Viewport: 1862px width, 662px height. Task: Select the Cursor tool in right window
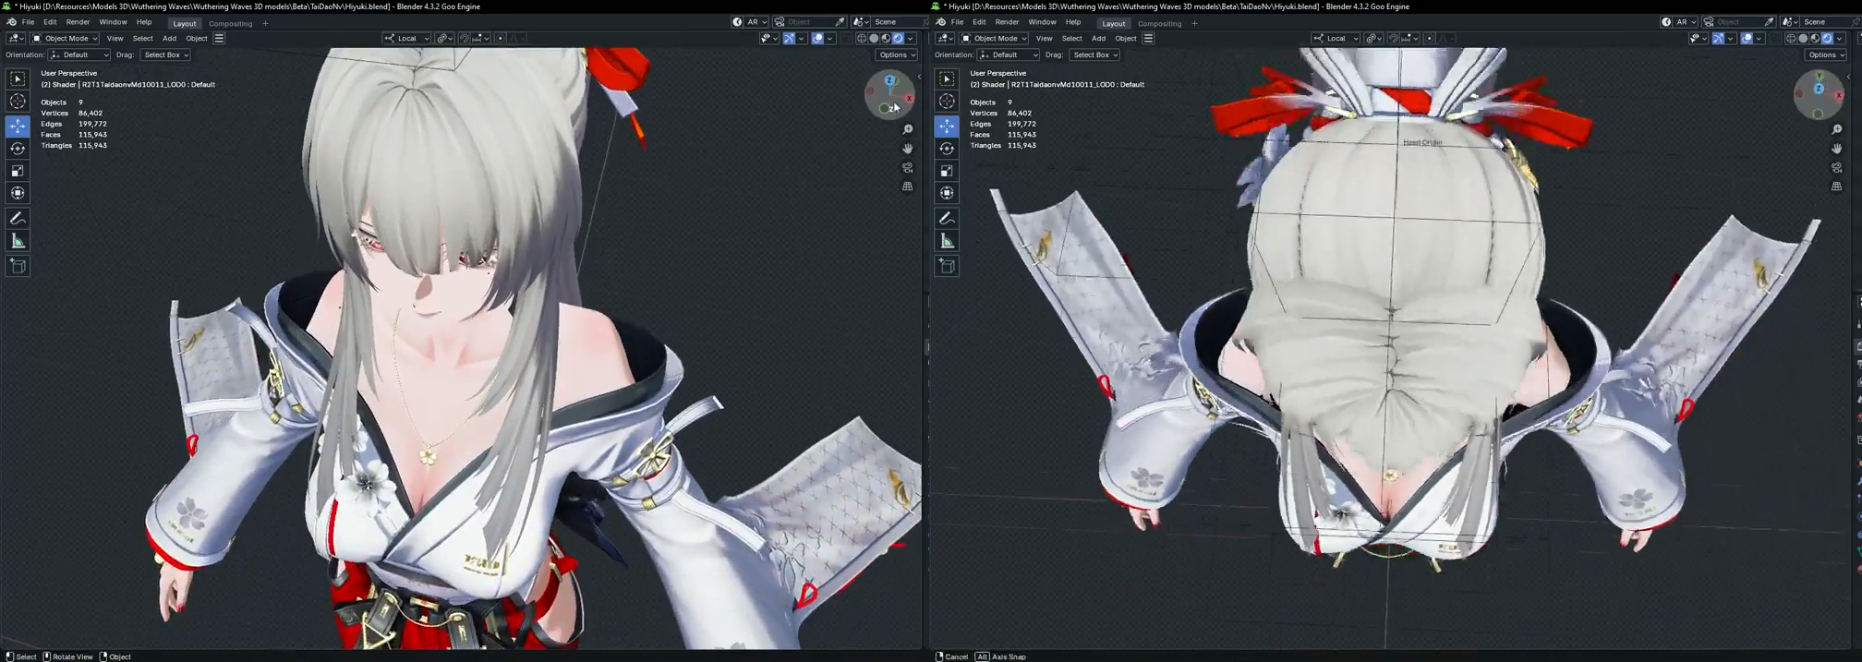947,102
